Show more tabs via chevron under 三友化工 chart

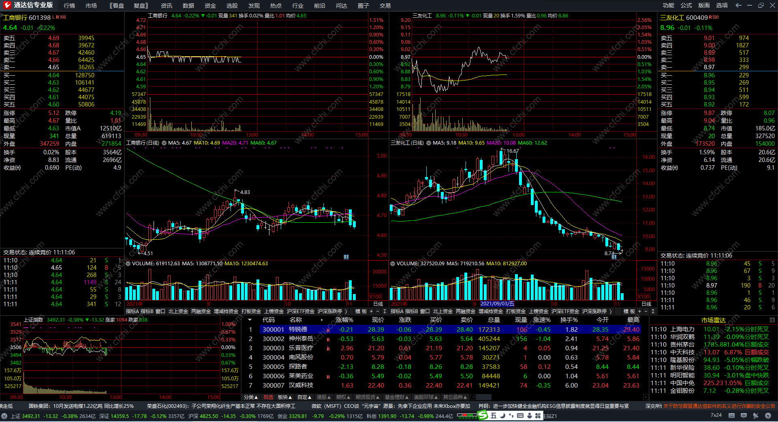coord(610,311)
